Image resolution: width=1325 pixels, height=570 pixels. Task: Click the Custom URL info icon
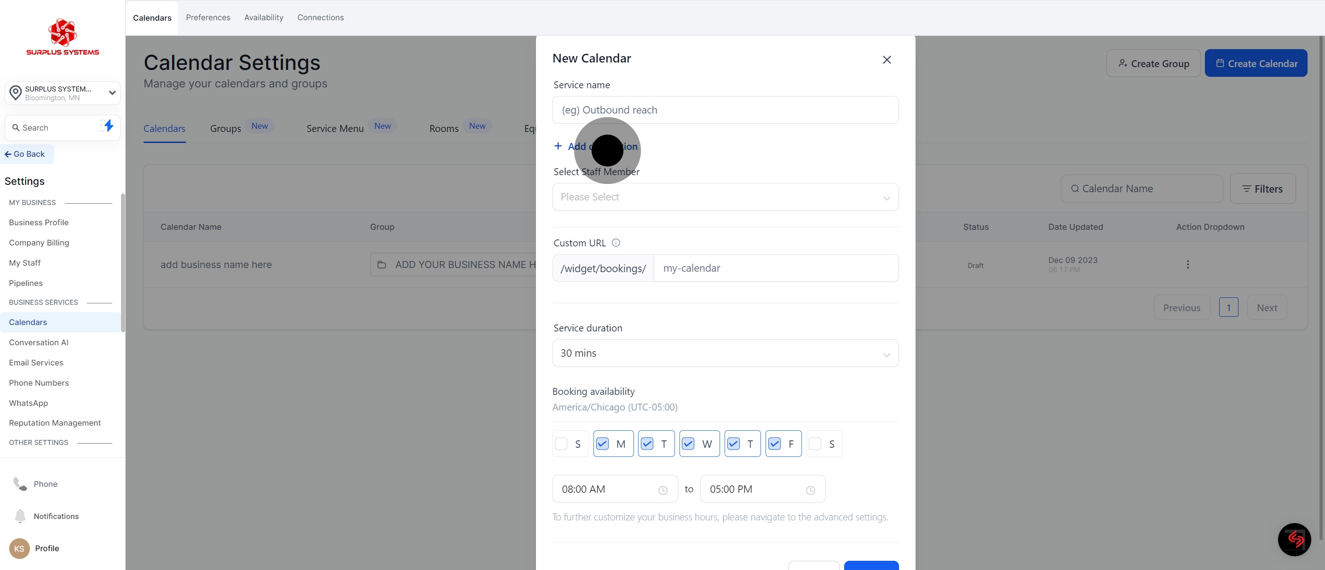[616, 243]
